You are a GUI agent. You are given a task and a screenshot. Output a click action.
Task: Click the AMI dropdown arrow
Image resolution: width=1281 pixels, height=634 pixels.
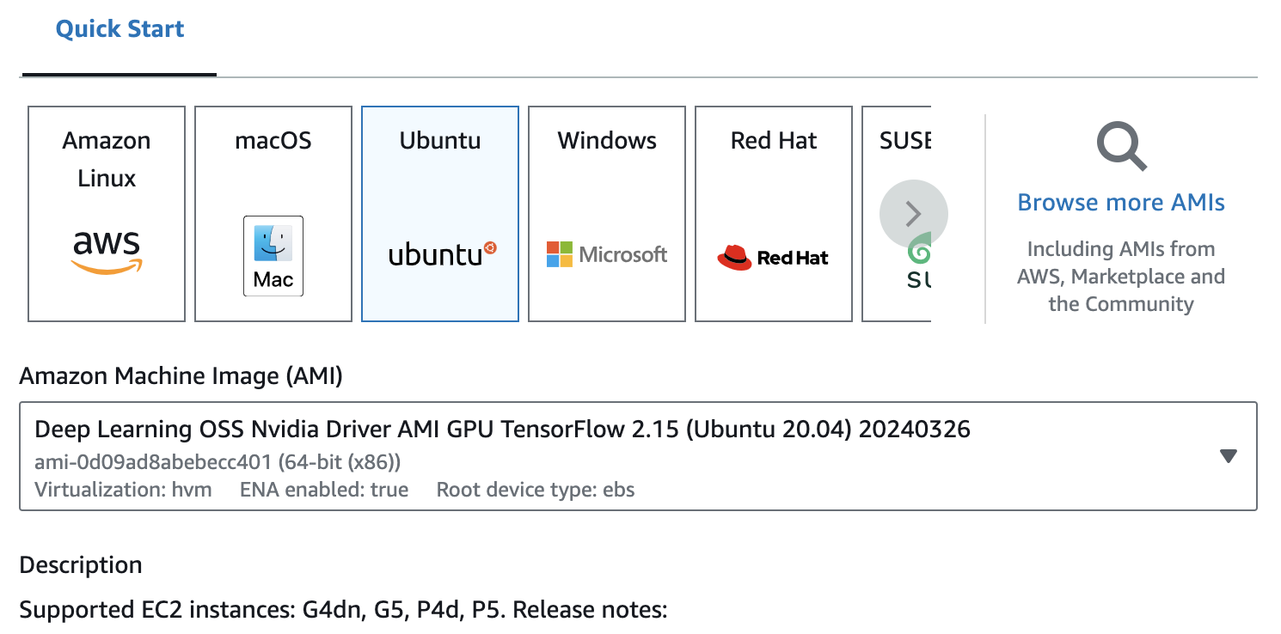[x=1229, y=456]
